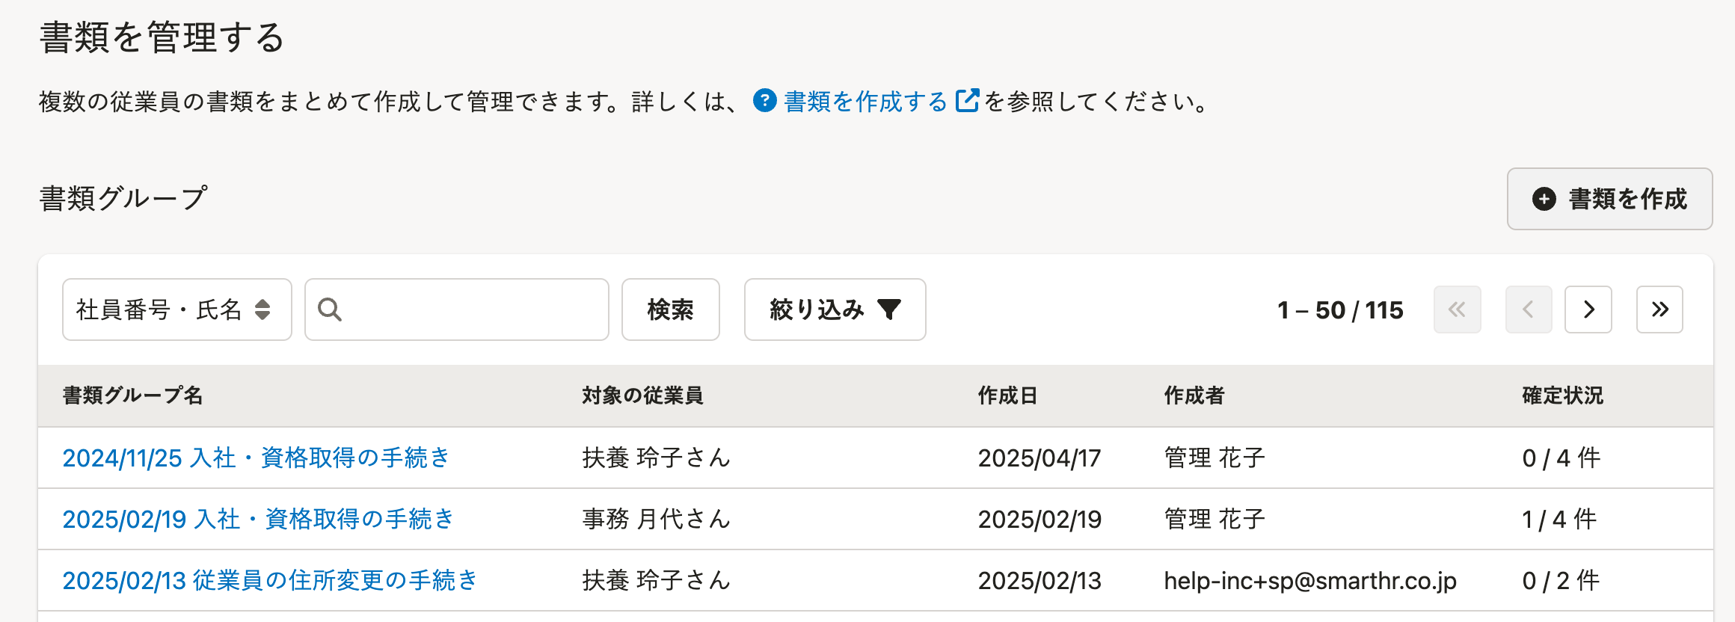Click the 作成日 column header
The width and height of the screenshot is (1735, 622).
pos(1007,395)
